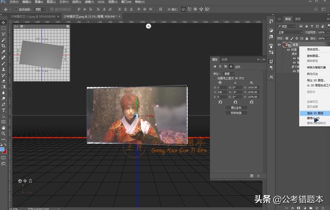The image size is (330, 210).
Task: Open the Move tool preset picker arrow
Action: click(10, 10)
